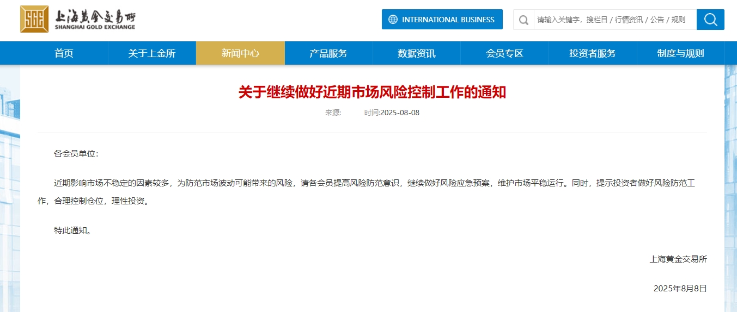
Task: Click the 来源: label
Action: [x=333, y=113]
